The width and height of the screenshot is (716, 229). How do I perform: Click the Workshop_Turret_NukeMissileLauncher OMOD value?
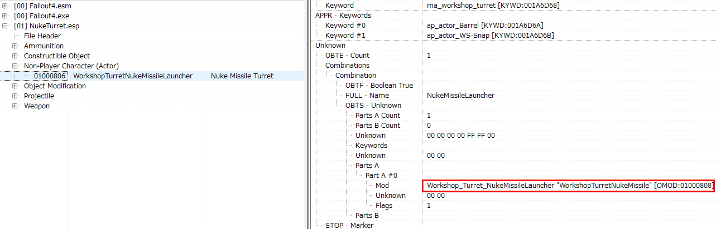569,186
